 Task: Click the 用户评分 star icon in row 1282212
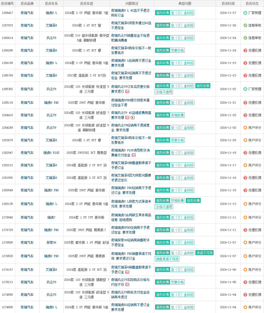coord(245,165)
